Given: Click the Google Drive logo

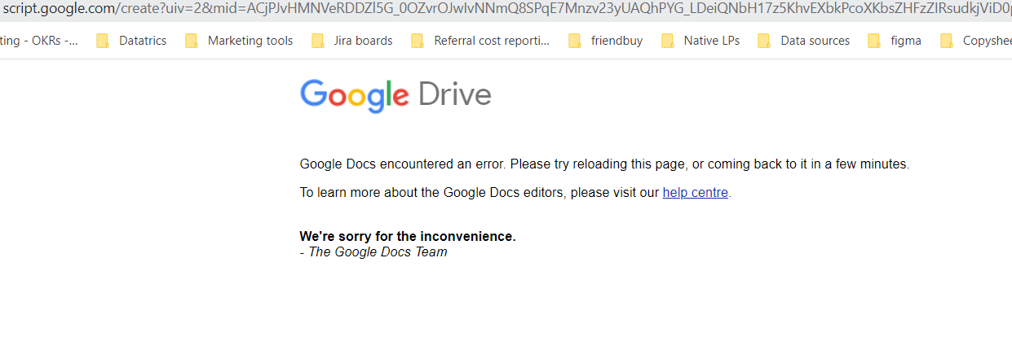Looking at the screenshot, I should (x=396, y=96).
